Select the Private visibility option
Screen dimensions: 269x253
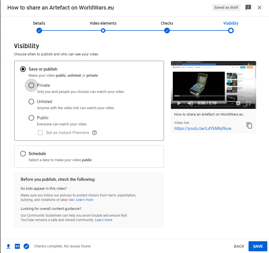(31, 85)
